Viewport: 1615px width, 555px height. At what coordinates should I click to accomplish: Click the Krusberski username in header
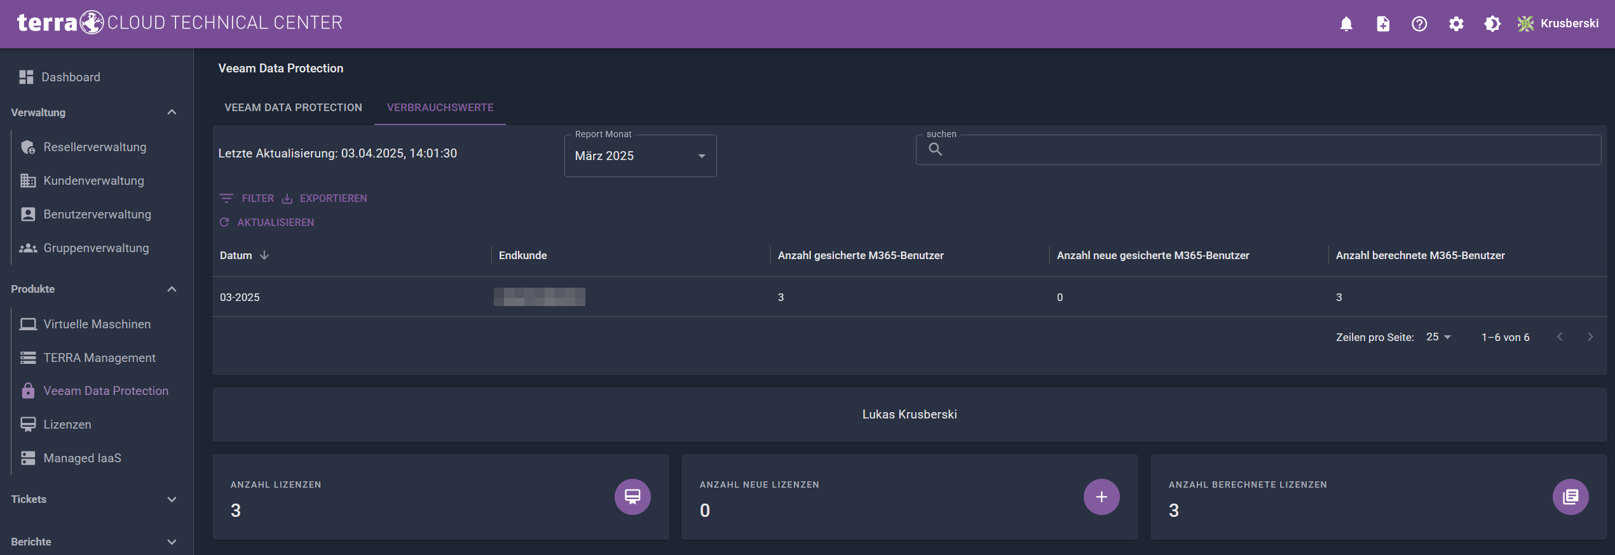(x=1569, y=23)
